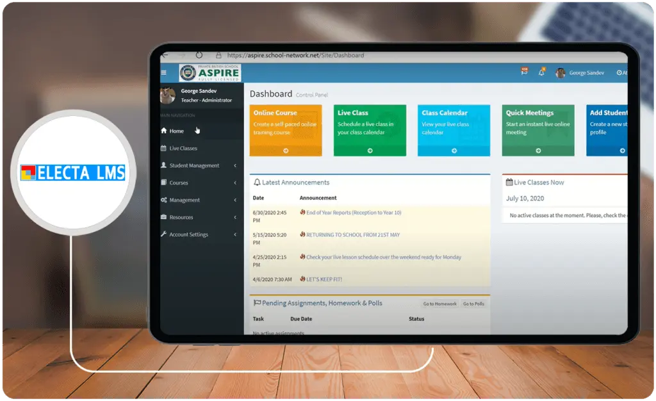Click the Courses book icon
656x401 pixels.
(163, 183)
